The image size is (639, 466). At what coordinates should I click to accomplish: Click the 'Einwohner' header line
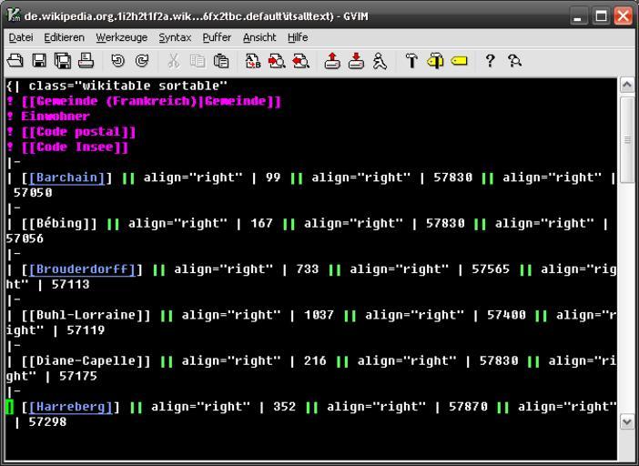pos(55,116)
